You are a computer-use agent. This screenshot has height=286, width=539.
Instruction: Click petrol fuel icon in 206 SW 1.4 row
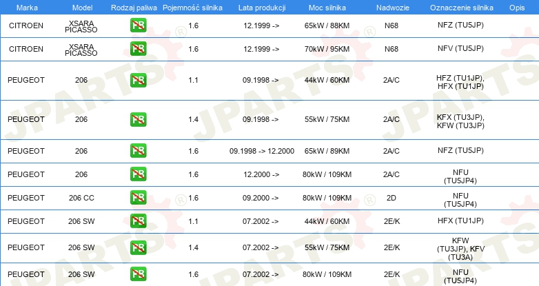pos(138,247)
